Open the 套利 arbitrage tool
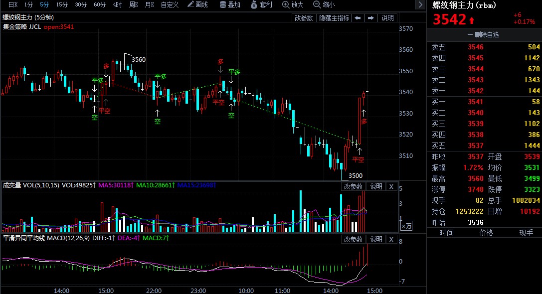This screenshot has width=542, height=294. tap(262, 5)
